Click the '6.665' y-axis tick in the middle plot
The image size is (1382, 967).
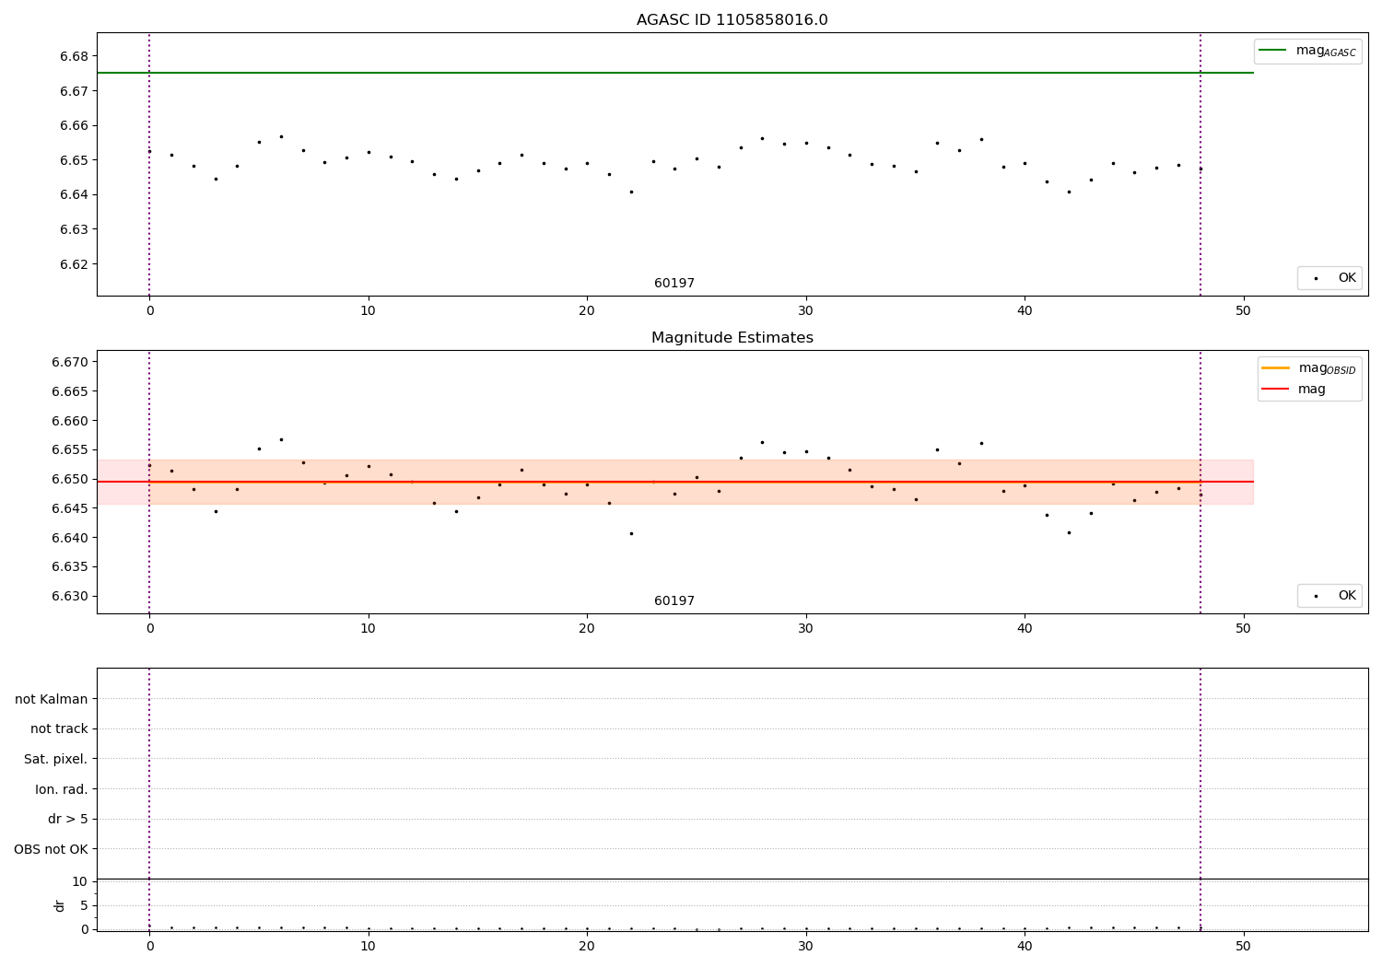click(x=70, y=391)
